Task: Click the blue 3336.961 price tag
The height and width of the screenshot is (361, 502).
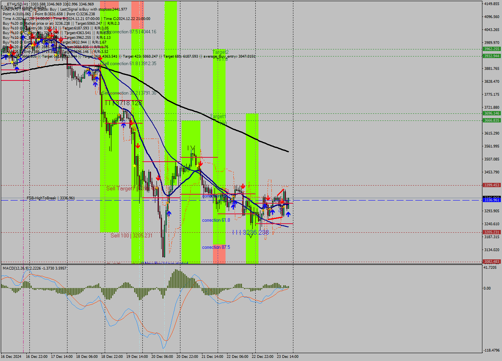Action: [x=492, y=200]
